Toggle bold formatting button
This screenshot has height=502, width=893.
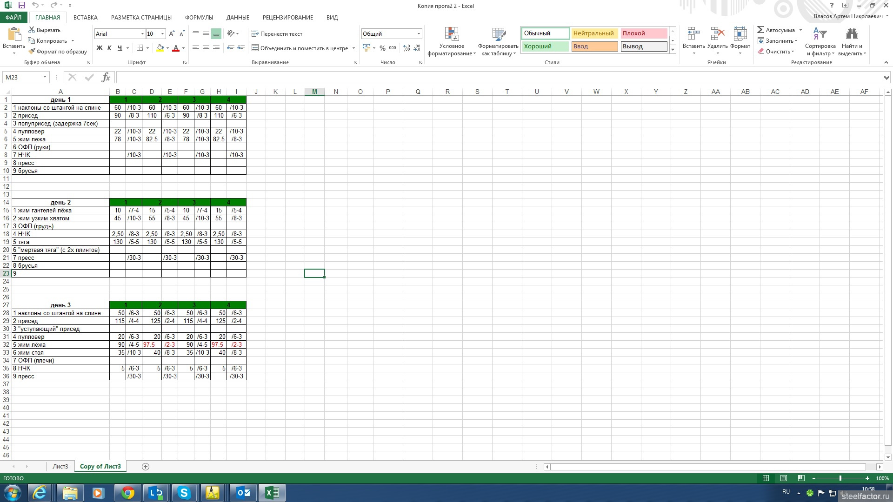pos(99,48)
